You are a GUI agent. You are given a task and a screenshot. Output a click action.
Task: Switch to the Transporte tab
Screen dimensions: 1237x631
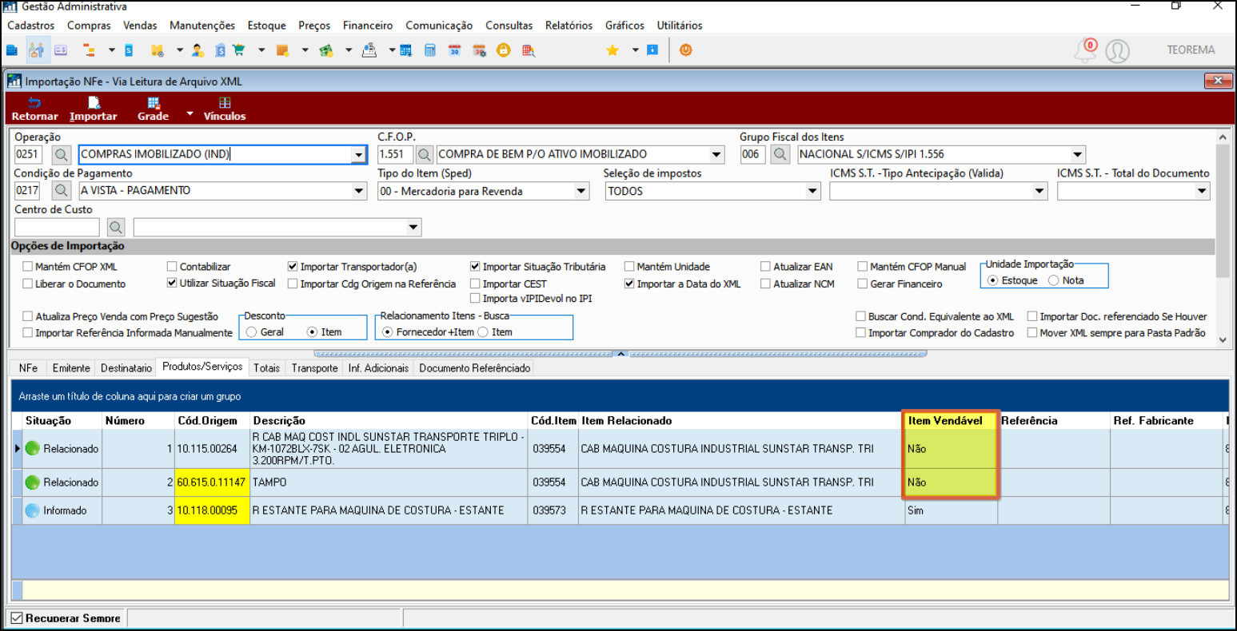click(x=314, y=368)
